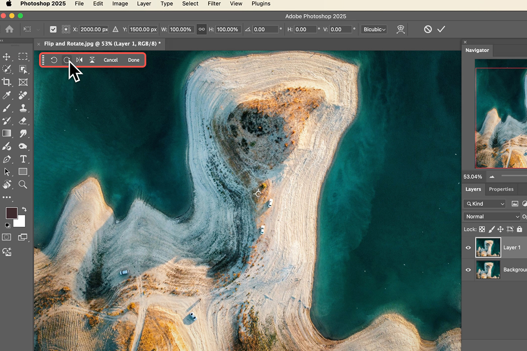Commit the transform with the checkmark icon
Viewport: 527px width, 351px height.
point(441,29)
